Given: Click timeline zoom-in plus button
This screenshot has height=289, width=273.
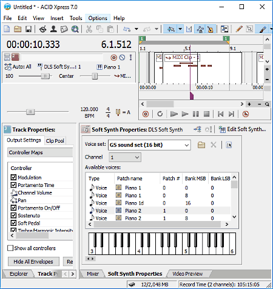Looking at the screenshot, I should [249, 104].
